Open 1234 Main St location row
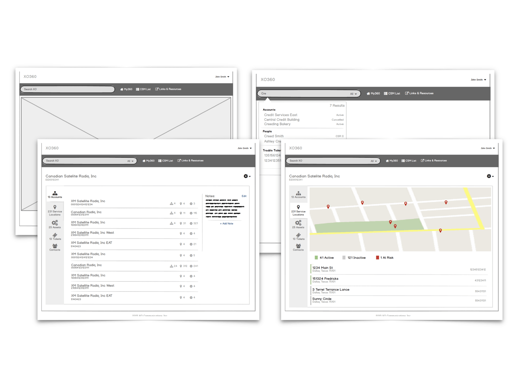 [x=398, y=269]
